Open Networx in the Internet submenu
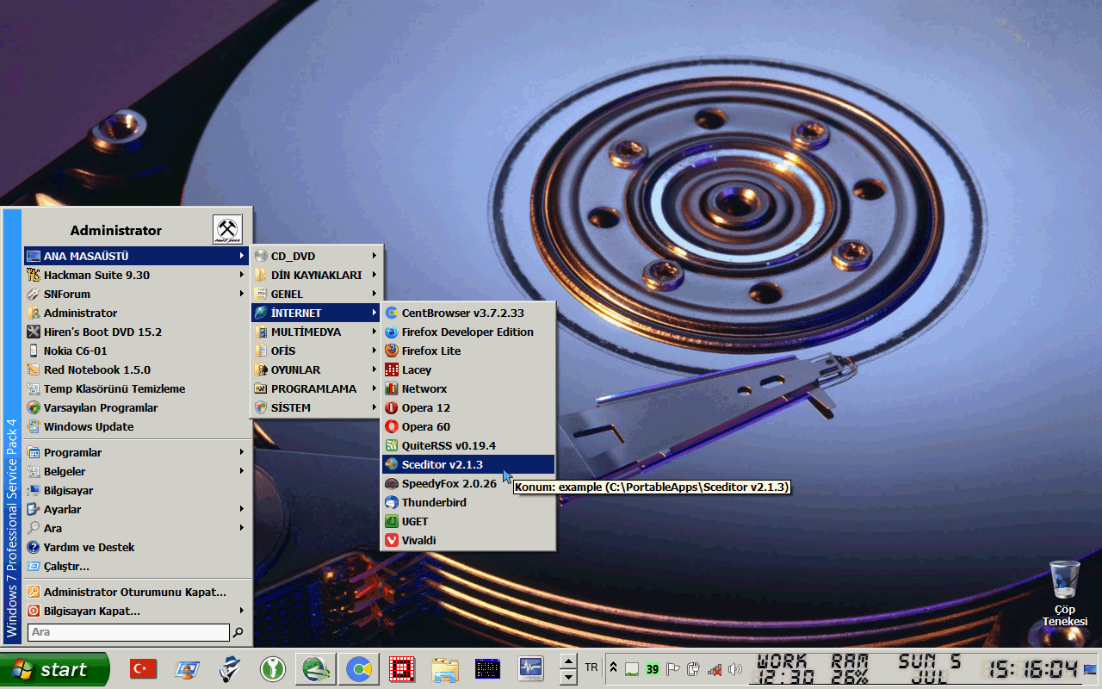The image size is (1102, 689). click(468, 388)
